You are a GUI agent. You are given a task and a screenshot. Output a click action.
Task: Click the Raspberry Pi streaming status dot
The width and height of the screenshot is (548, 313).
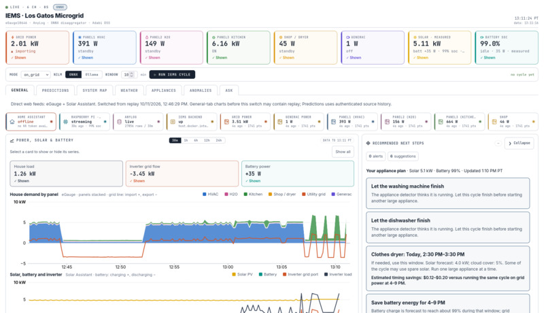point(105,122)
